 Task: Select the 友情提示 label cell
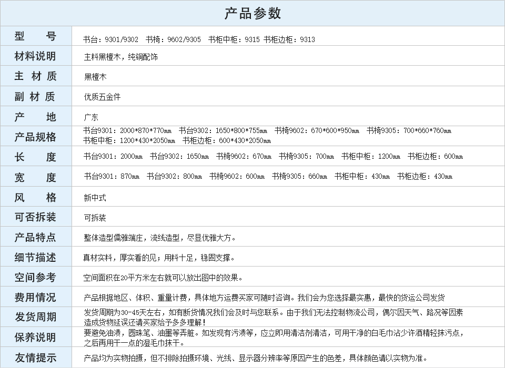(35, 357)
